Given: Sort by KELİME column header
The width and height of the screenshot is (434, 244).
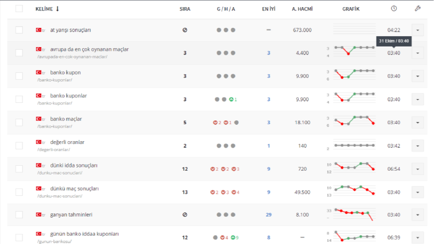Looking at the screenshot, I should tap(44, 9).
